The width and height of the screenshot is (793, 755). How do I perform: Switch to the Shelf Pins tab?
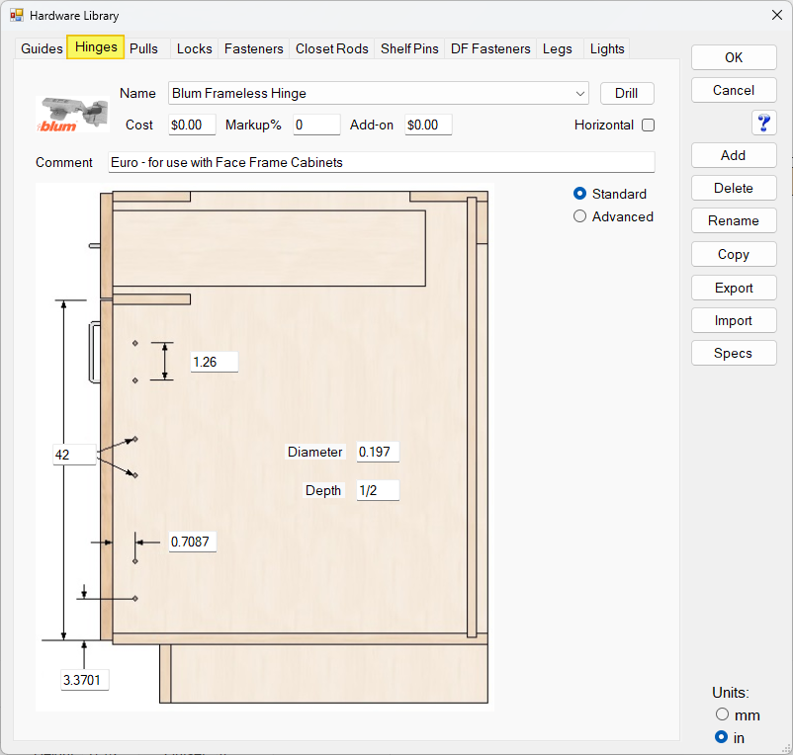click(x=409, y=48)
